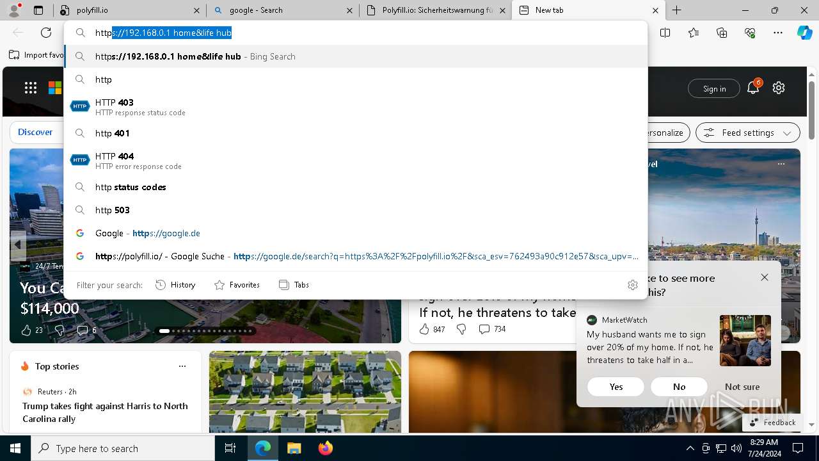Open the Favorites star toolbar icon
The height and width of the screenshot is (461, 819).
coord(694,33)
